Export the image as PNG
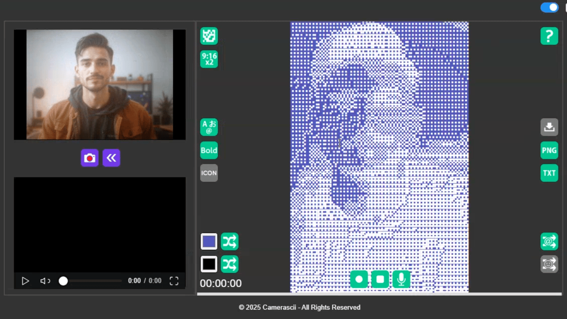Screen dimensions: 567x319 click(549, 150)
